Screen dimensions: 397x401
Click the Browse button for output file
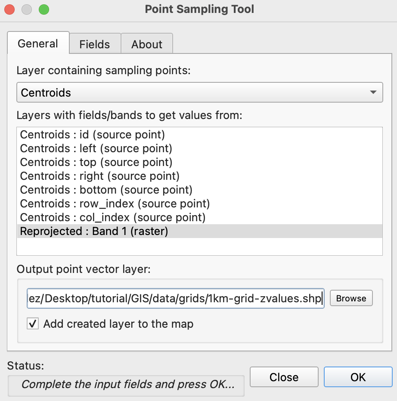tap(351, 298)
